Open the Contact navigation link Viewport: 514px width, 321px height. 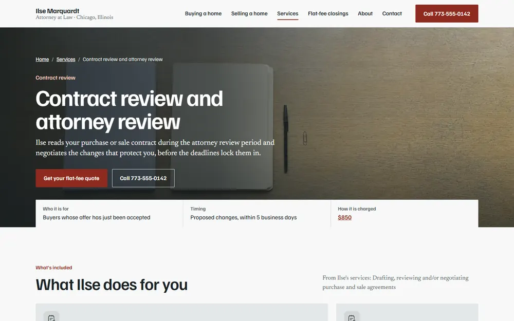[392, 13]
